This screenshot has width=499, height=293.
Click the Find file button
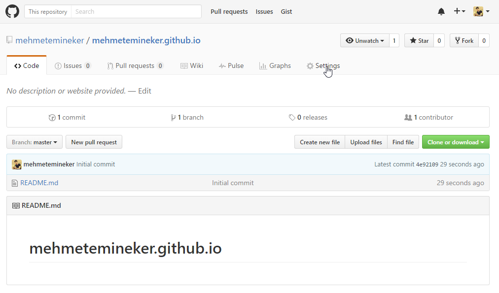pos(403,142)
